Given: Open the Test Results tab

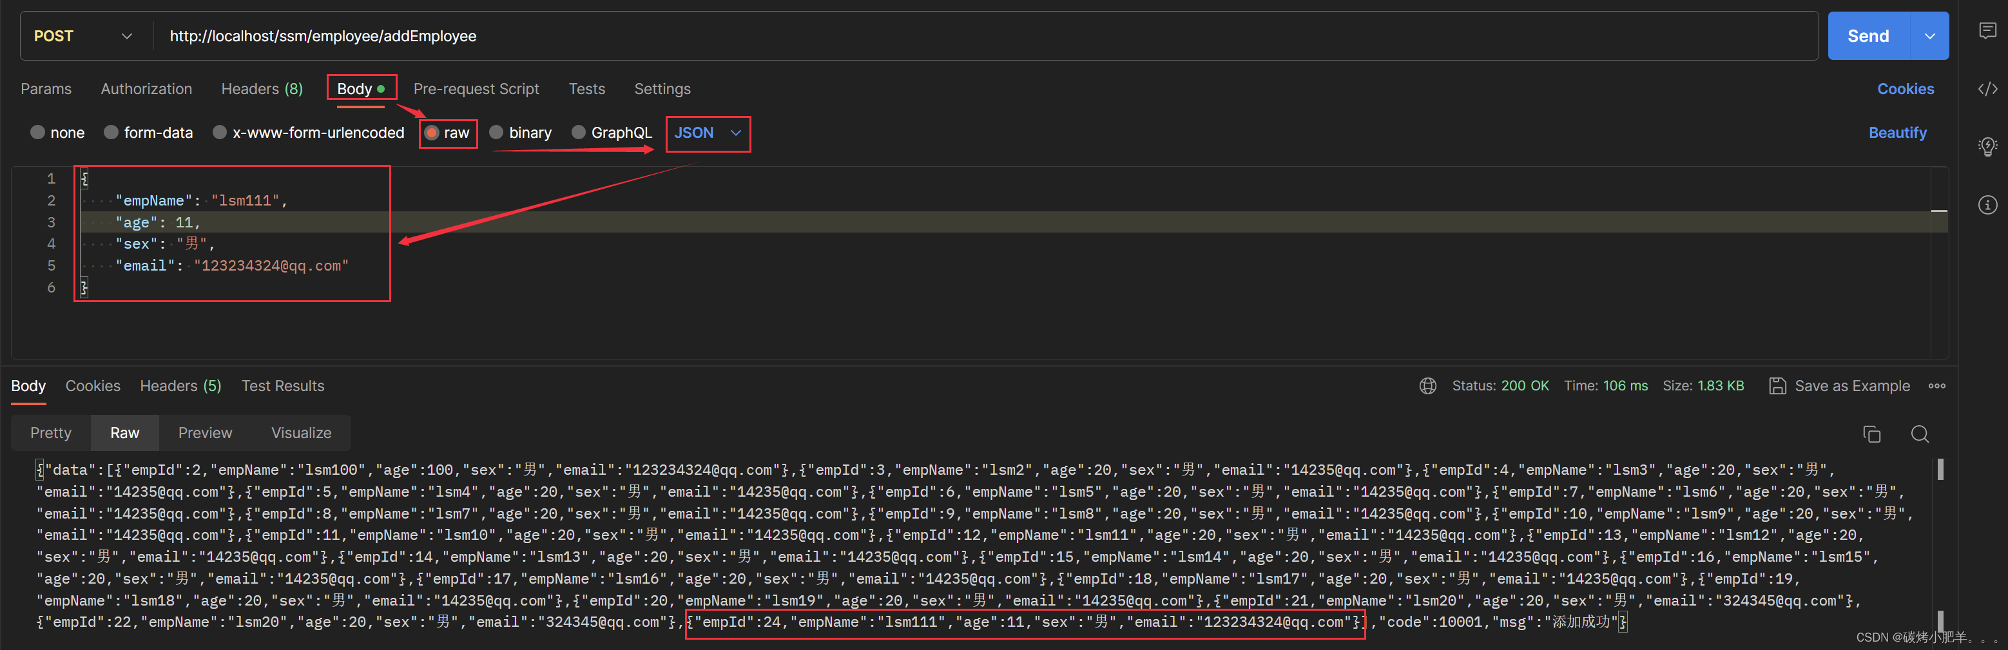Looking at the screenshot, I should pyautogui.click(x=283, y=386).
